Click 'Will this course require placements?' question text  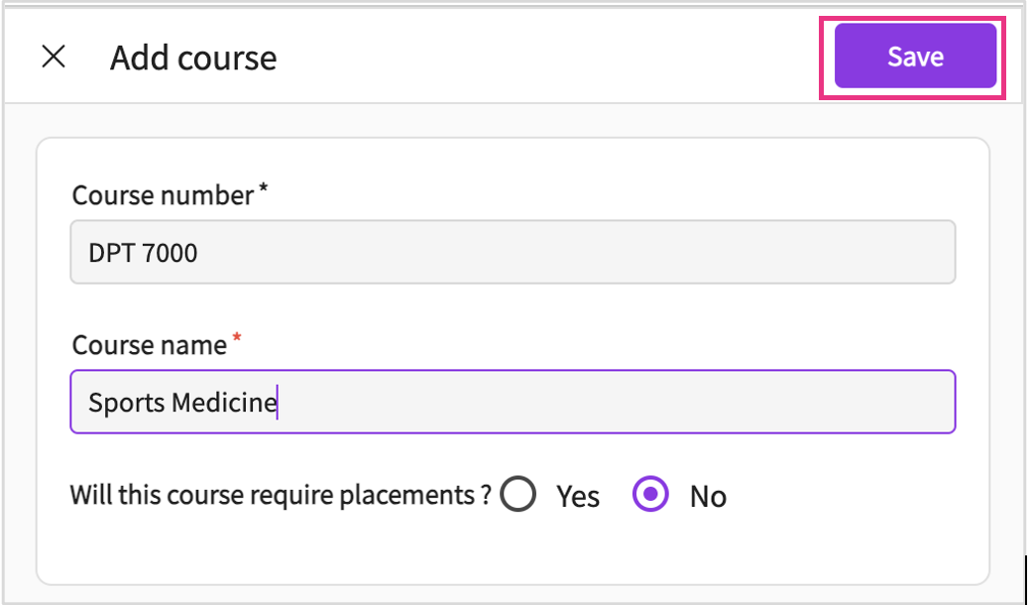(x=280, y=495)
